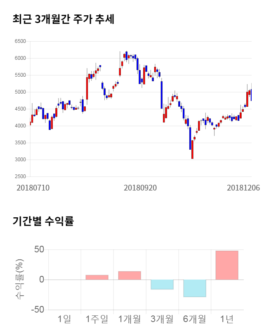
Task: Select the tall red 1년 return bar
Action: click(227, 265)
